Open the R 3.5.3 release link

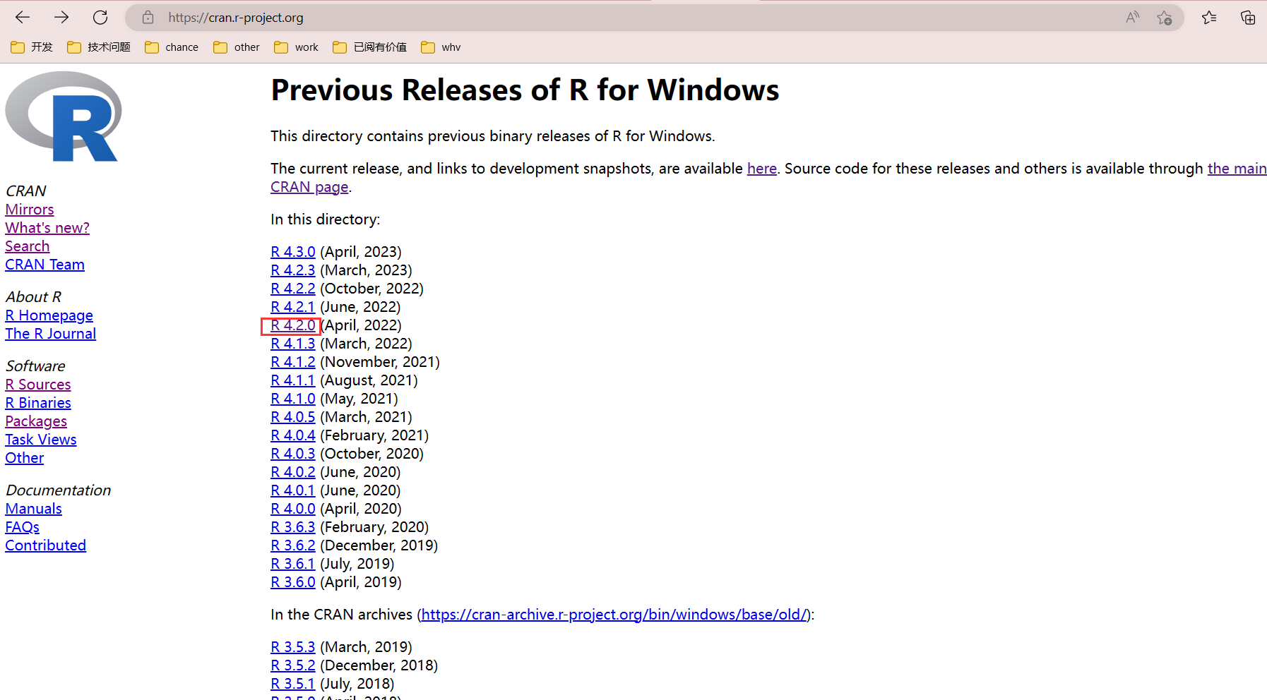tap(293, 647)
